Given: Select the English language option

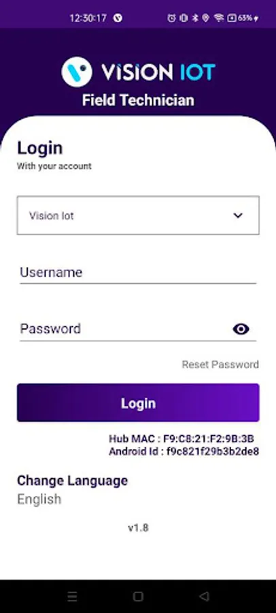Looking at the screenshot, I should tap(39, 499).
